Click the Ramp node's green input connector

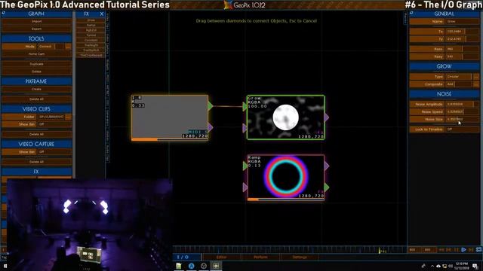tap(245, 166)
